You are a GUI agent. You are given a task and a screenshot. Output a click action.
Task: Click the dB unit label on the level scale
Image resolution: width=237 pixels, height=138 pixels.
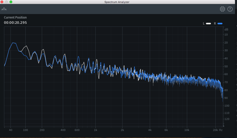coord(226,30)
